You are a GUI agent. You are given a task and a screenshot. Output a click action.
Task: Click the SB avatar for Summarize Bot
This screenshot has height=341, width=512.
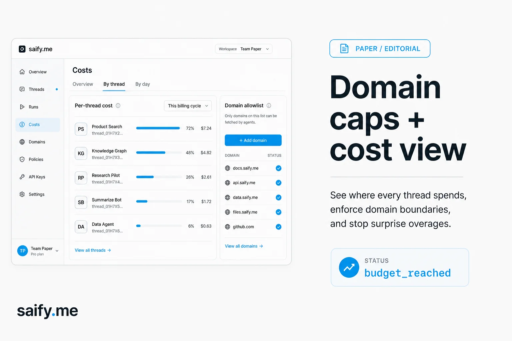(81, 202)
